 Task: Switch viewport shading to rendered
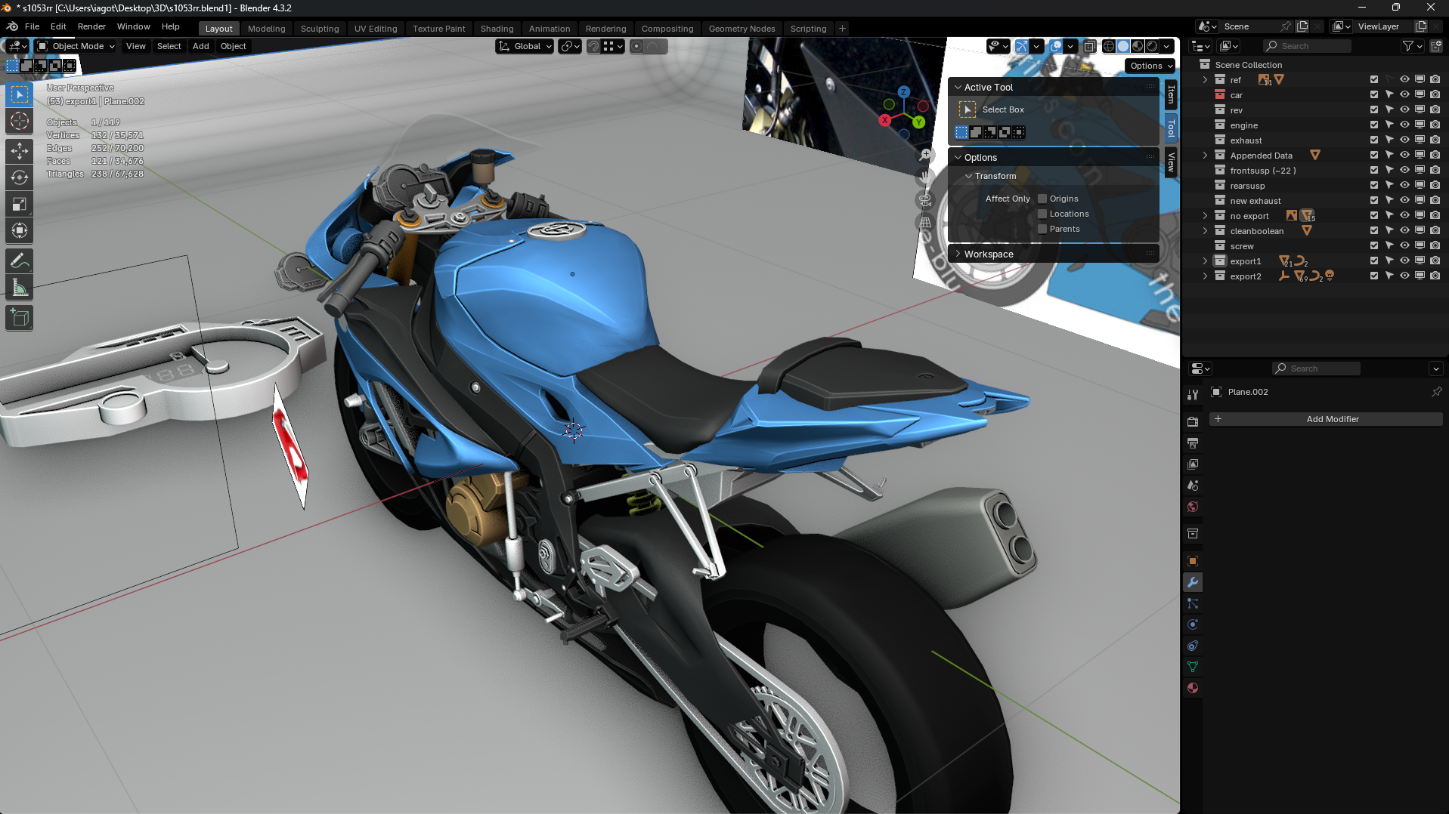[x=1152, y=46]
